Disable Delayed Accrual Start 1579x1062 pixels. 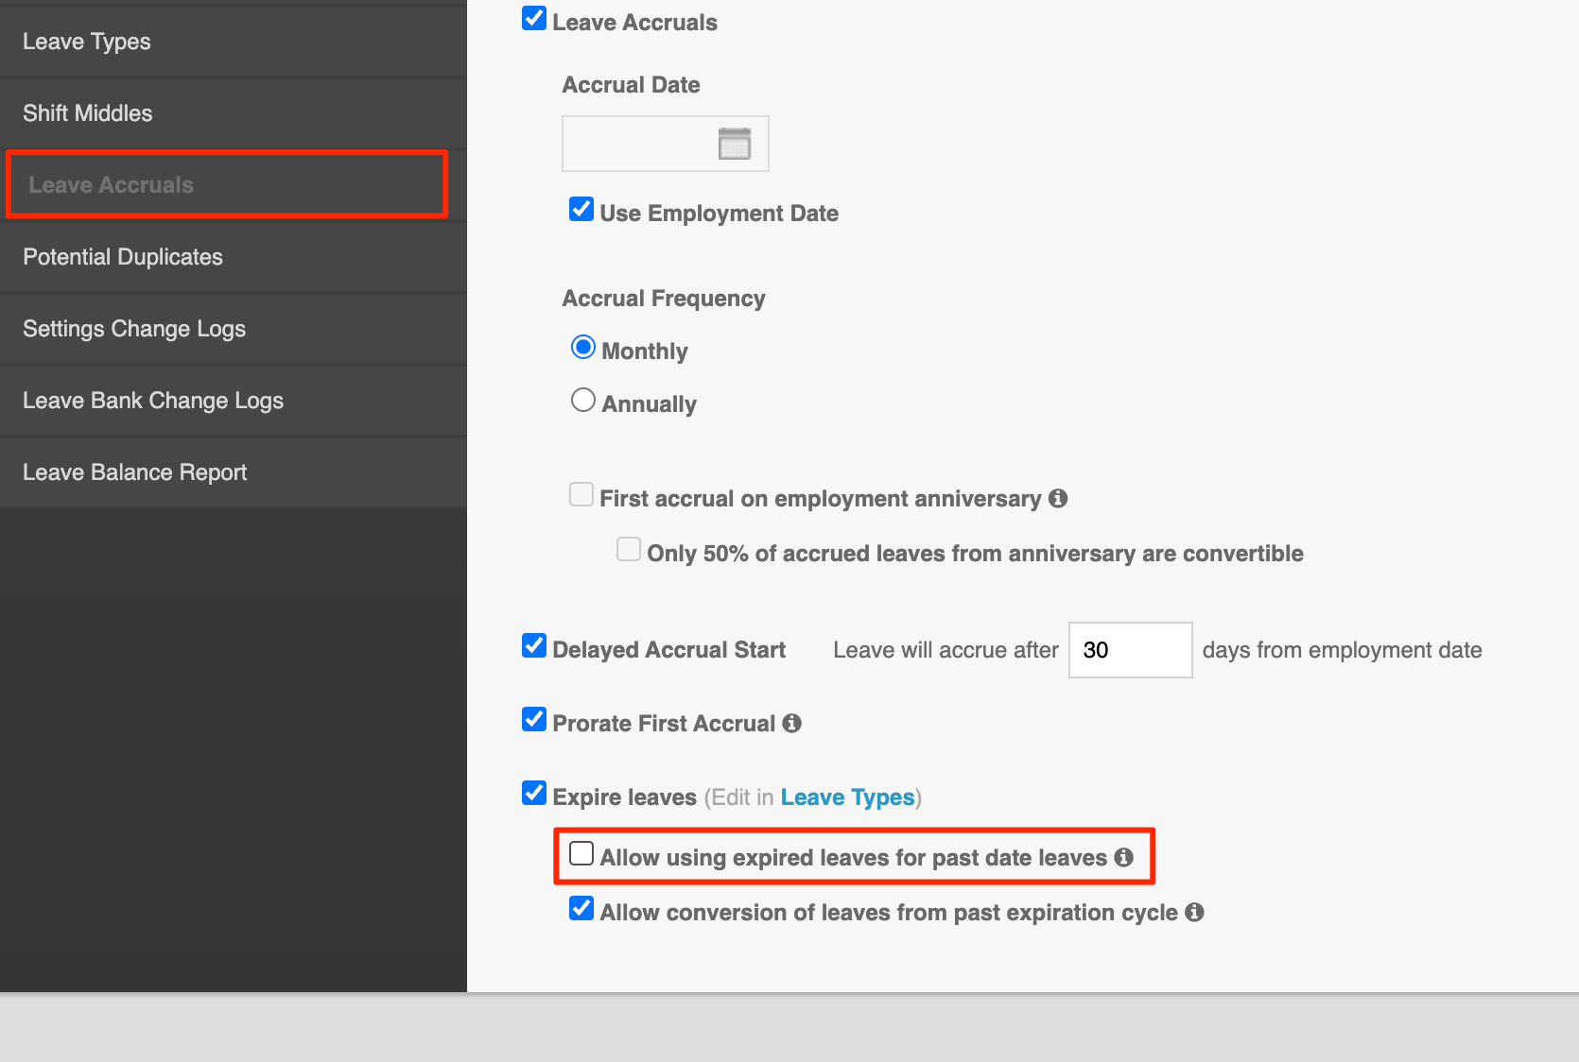[534, 646]
